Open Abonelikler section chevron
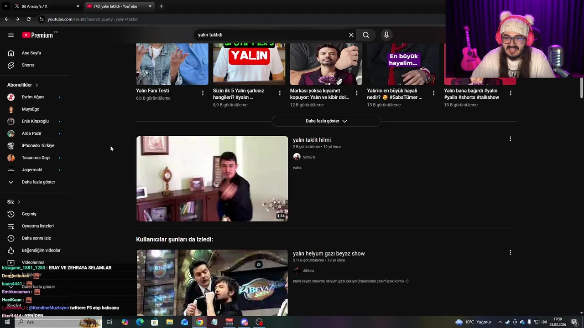This screenshot has height=328, width=584. coord(37,85)
